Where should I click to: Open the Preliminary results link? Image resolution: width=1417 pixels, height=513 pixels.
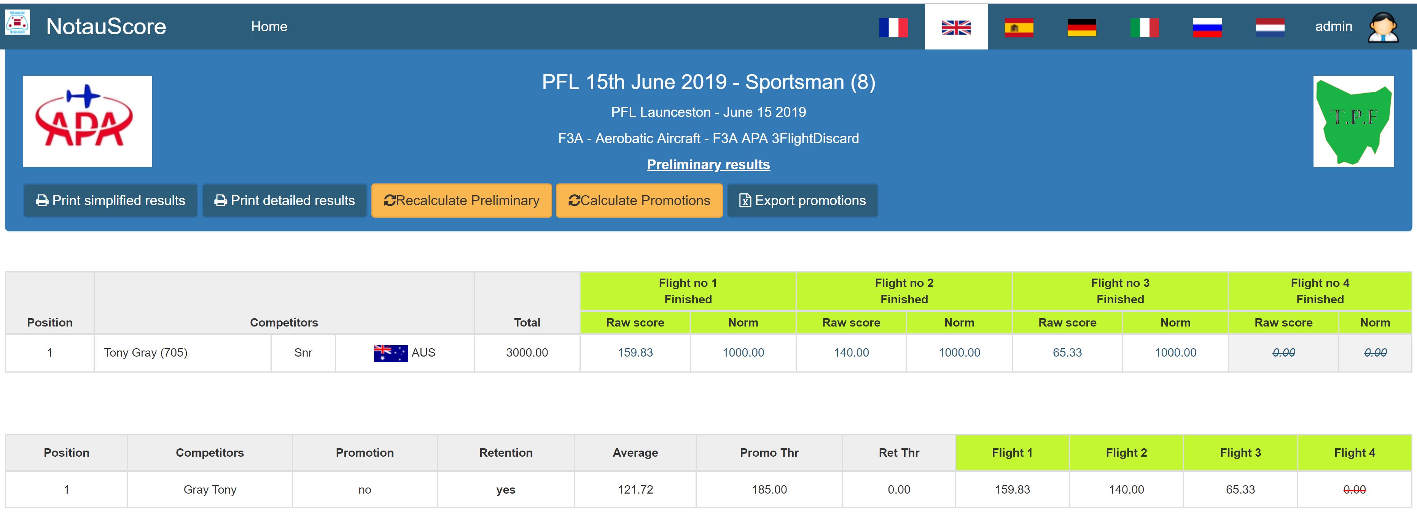708,164
